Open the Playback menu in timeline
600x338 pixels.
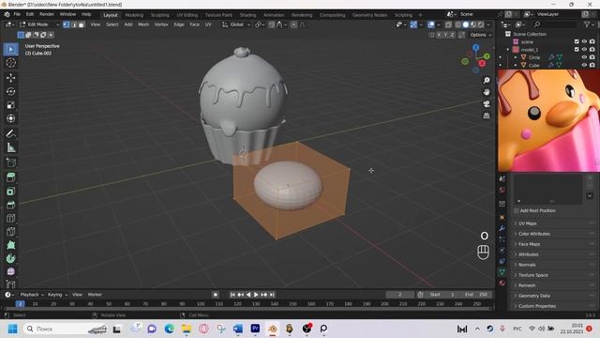coord(32,295)
